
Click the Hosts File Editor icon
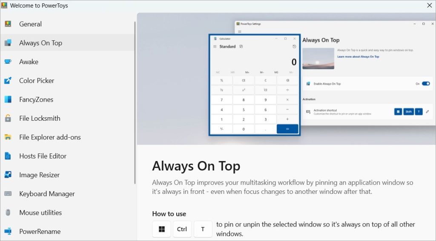pyautogui.click(x=8, y=156)
